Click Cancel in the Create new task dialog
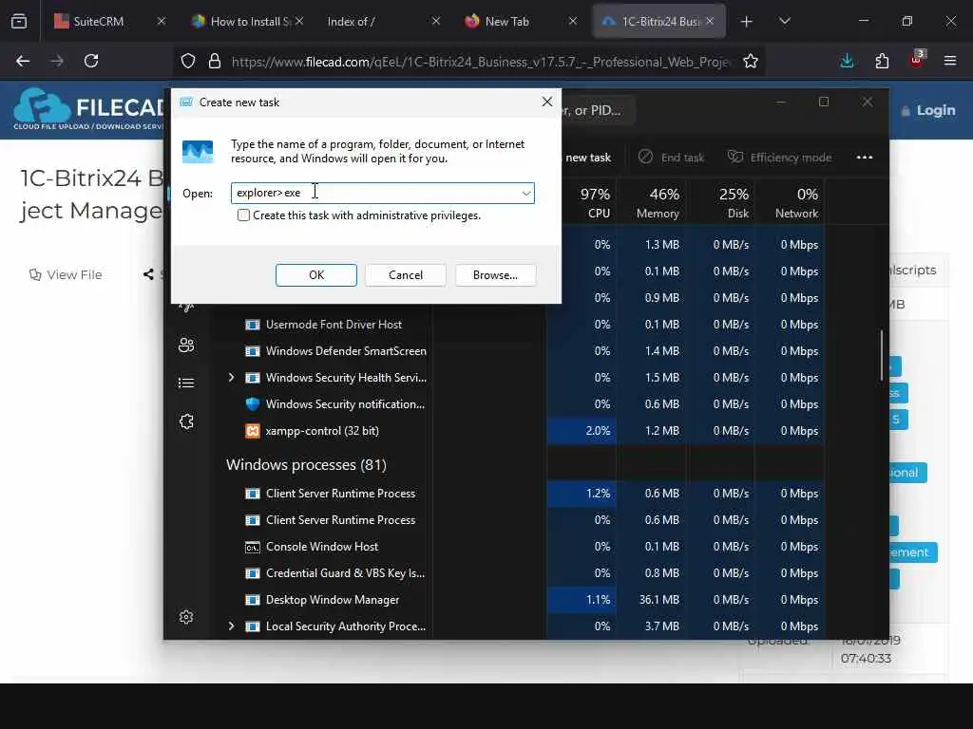This screenshot has height=729, width=973. click(405, 274)
